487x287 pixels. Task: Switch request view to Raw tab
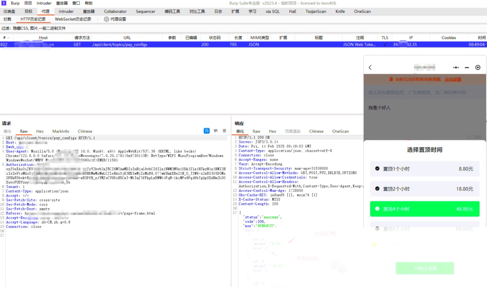pyautogui.click(x=23, y=132)
